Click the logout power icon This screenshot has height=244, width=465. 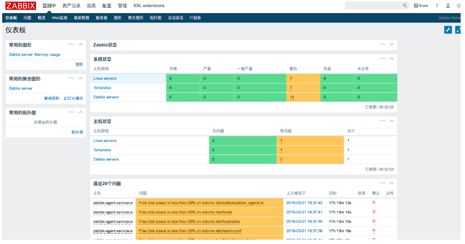click(458, 5)
